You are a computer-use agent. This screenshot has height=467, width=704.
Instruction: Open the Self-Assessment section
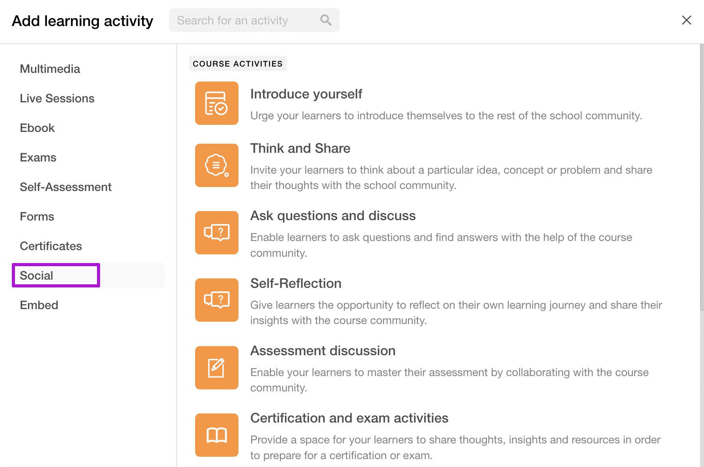[x=65, y=187]
